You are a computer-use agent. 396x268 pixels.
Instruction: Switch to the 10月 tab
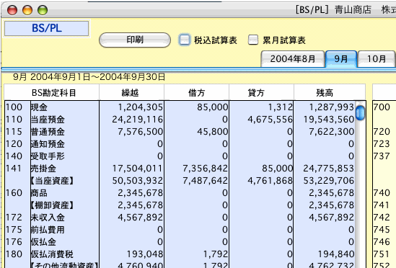(377, 59)
